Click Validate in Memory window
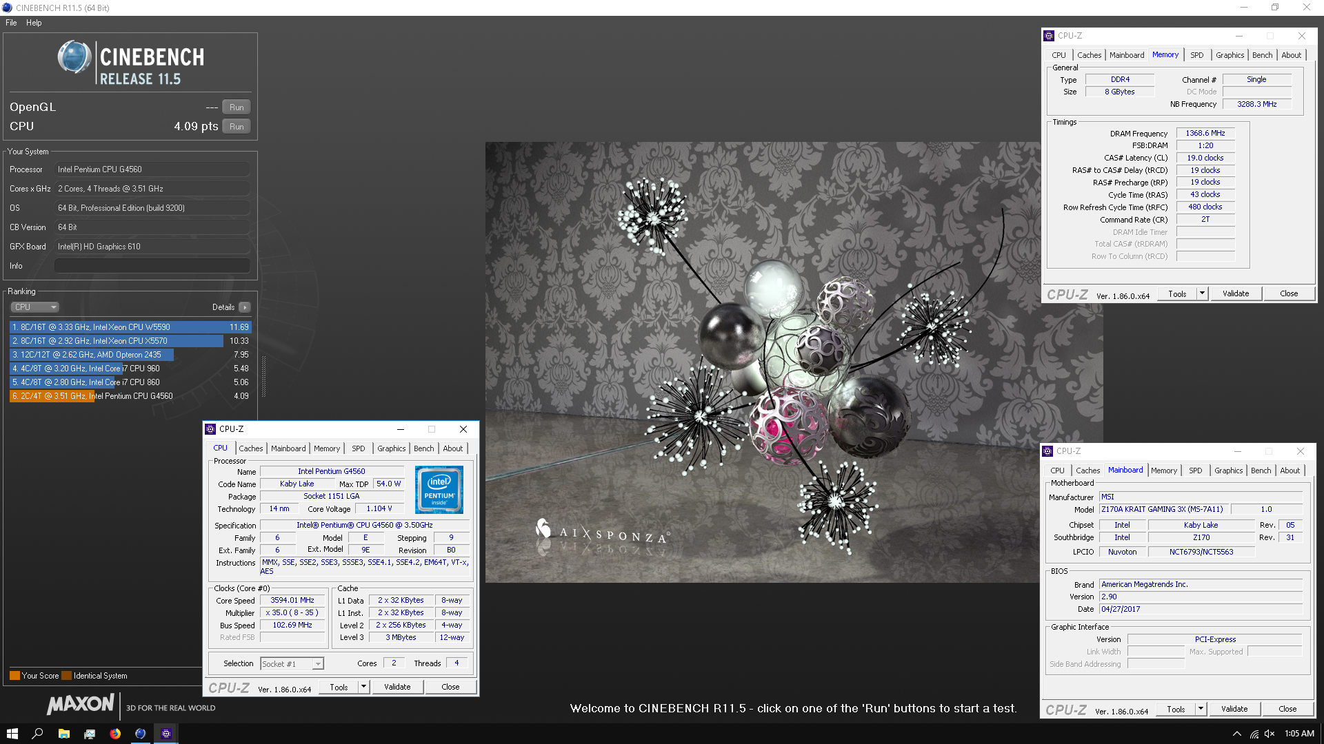 1236,293
